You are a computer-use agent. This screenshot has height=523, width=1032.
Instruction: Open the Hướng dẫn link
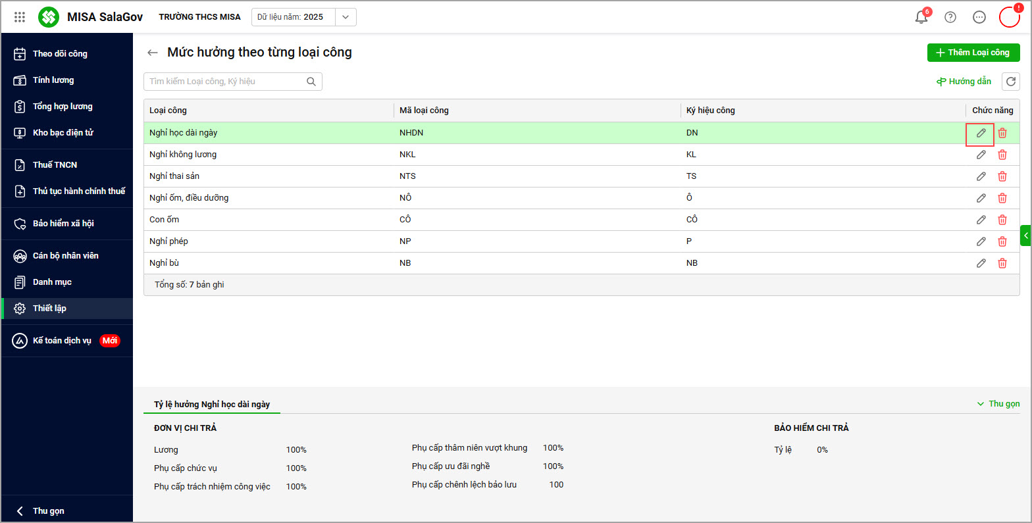click(x=964, y=82)
